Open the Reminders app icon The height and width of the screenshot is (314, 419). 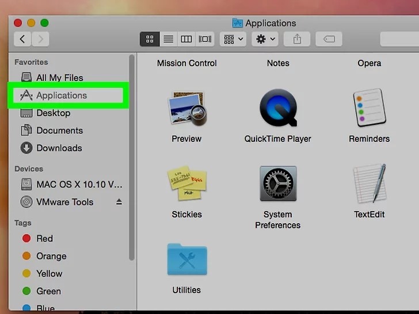[x=370, y=108]
